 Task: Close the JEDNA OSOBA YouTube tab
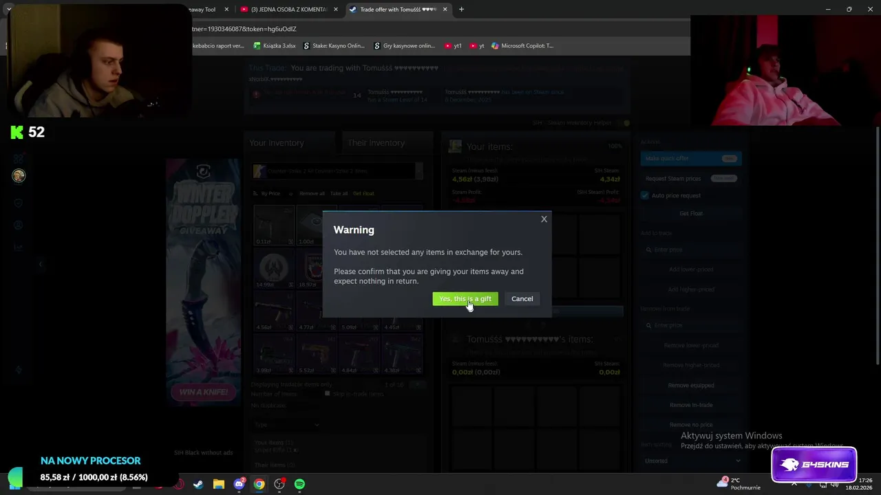(x=336, y=10)
